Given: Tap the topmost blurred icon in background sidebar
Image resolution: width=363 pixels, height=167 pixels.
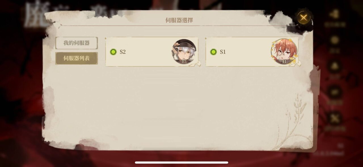Looking at the screenshot, I should (335, 16).
